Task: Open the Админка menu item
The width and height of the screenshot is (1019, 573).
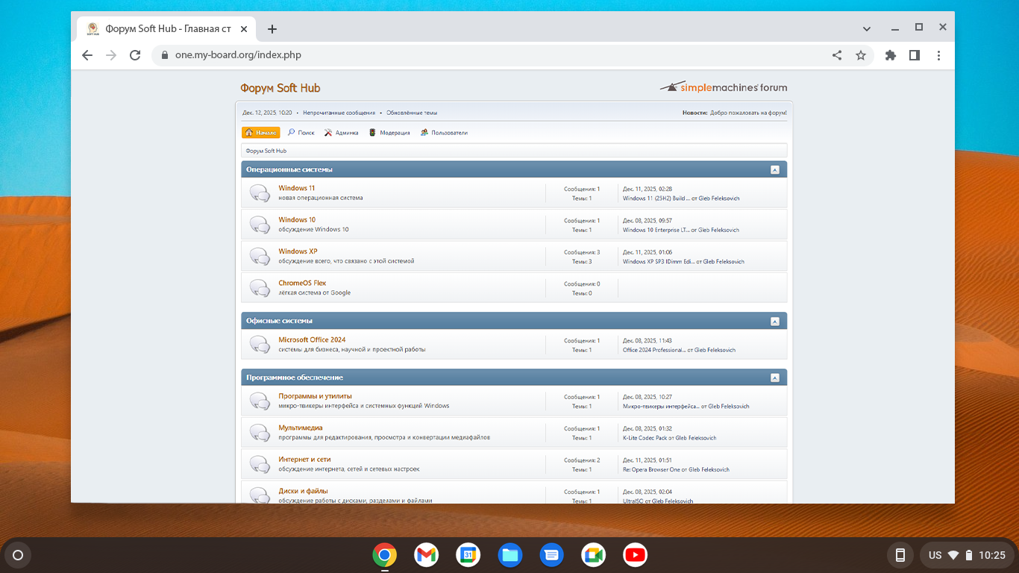Action: point(342,133)
